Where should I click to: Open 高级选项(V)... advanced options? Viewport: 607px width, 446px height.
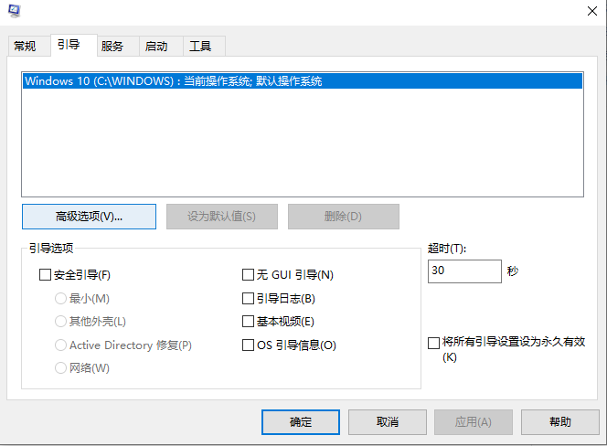[x=89, y=217]
